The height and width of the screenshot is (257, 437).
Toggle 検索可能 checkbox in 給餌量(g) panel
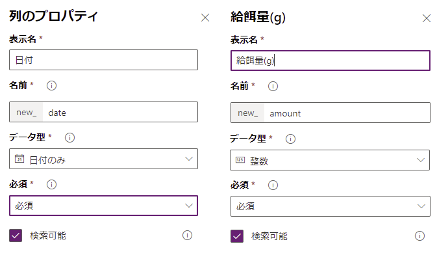pyautogui.click(x=237, y=236)
